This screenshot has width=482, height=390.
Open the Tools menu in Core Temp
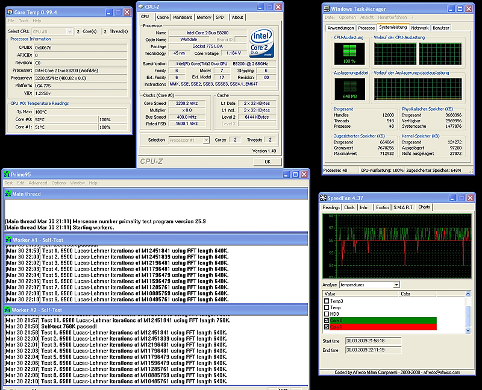point(23,20)
